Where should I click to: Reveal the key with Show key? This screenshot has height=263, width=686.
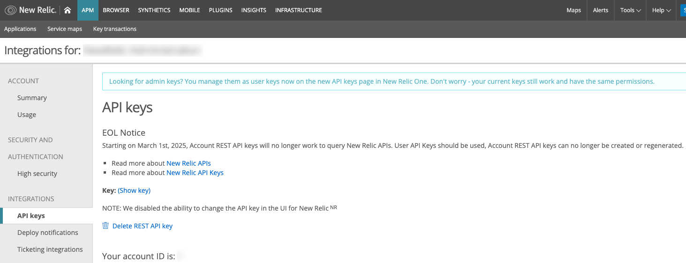point(134,190)
